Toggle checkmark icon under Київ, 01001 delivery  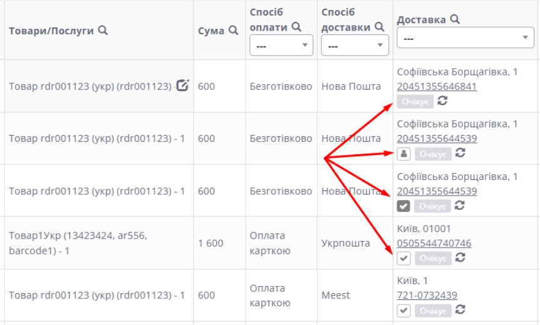point(404,258)
